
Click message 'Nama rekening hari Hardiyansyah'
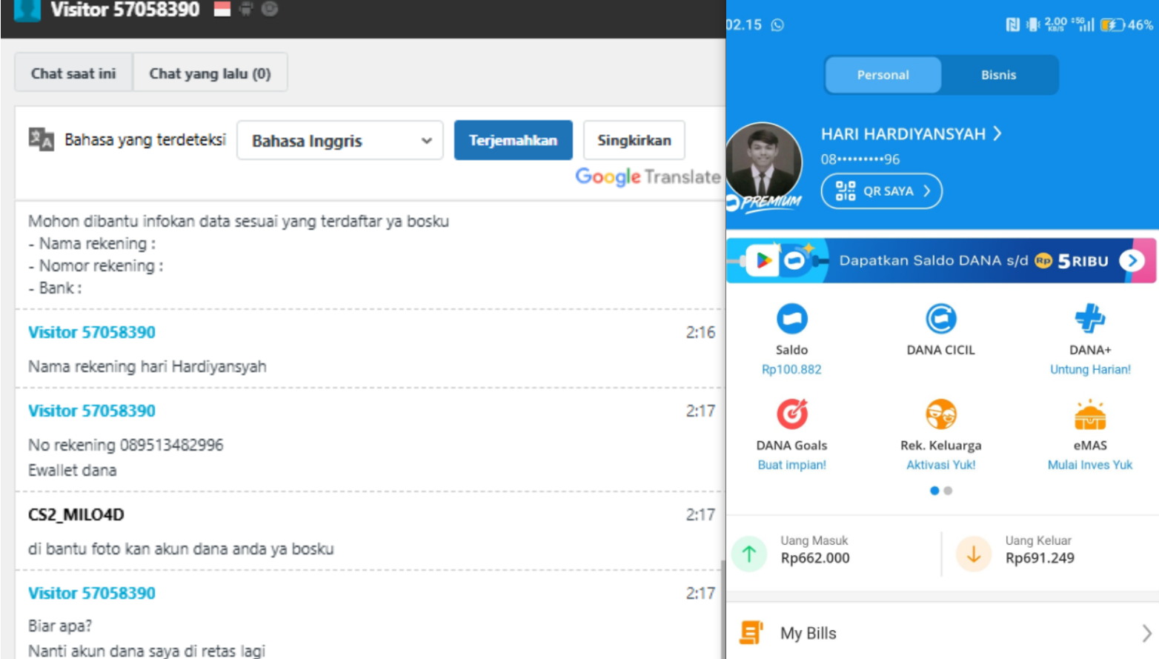coord(147,366)
